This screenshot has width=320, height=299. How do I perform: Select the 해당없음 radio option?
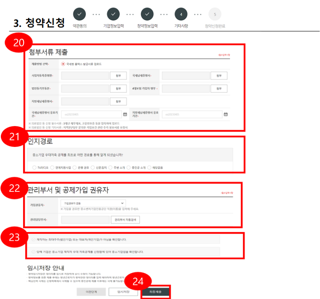(x=149, y=167)
